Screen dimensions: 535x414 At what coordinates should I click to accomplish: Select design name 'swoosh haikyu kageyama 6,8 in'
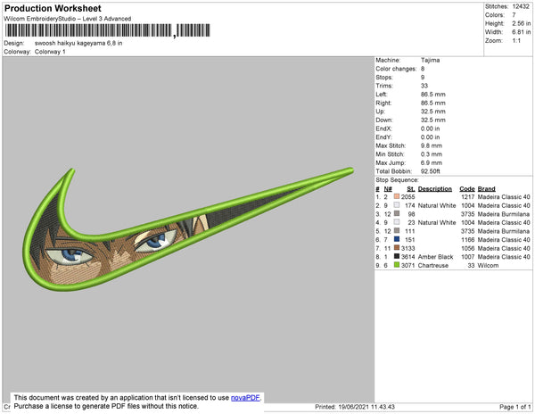click(x=78, y=44)
